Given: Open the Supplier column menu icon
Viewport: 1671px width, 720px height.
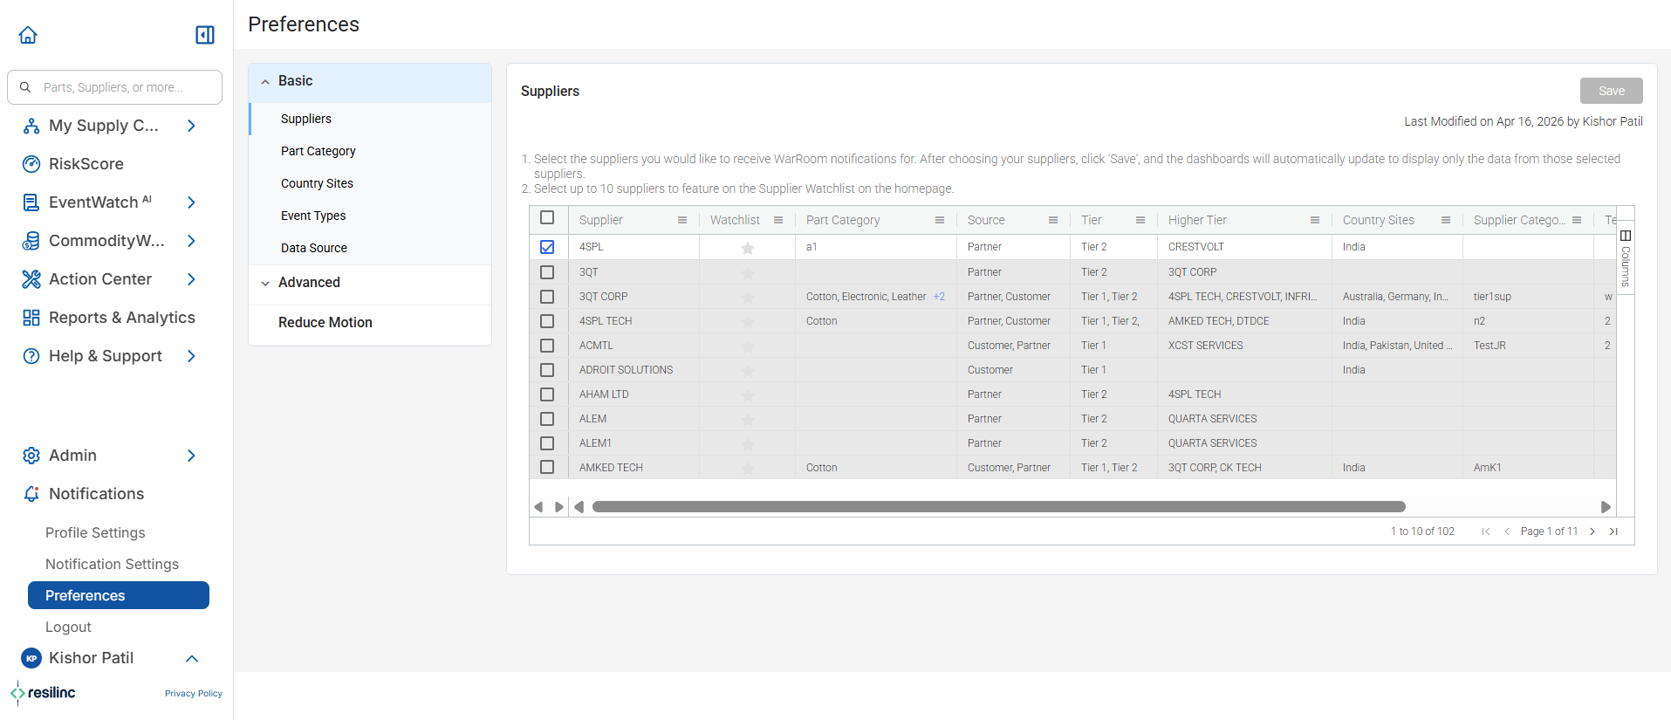Looking at the screenshot, I should 682,220.
